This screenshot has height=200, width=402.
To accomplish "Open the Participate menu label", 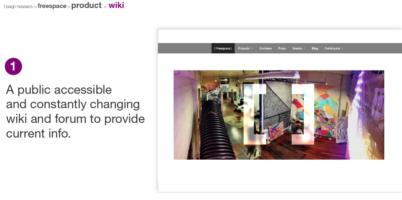I will [x=332, y=48].
